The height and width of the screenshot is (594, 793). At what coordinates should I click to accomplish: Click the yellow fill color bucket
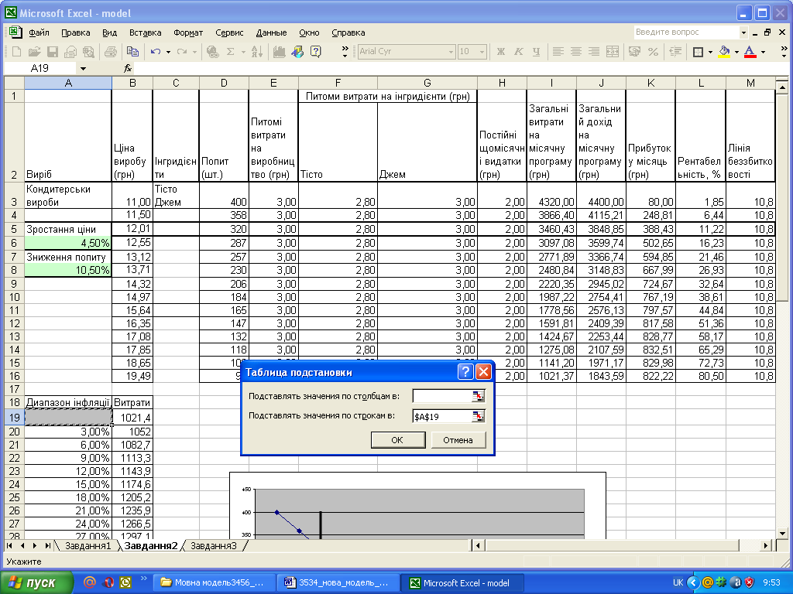tap(724, 52)
